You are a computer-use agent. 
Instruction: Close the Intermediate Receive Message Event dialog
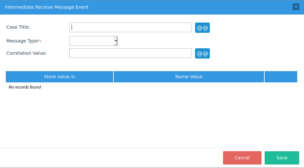(296, 7)
